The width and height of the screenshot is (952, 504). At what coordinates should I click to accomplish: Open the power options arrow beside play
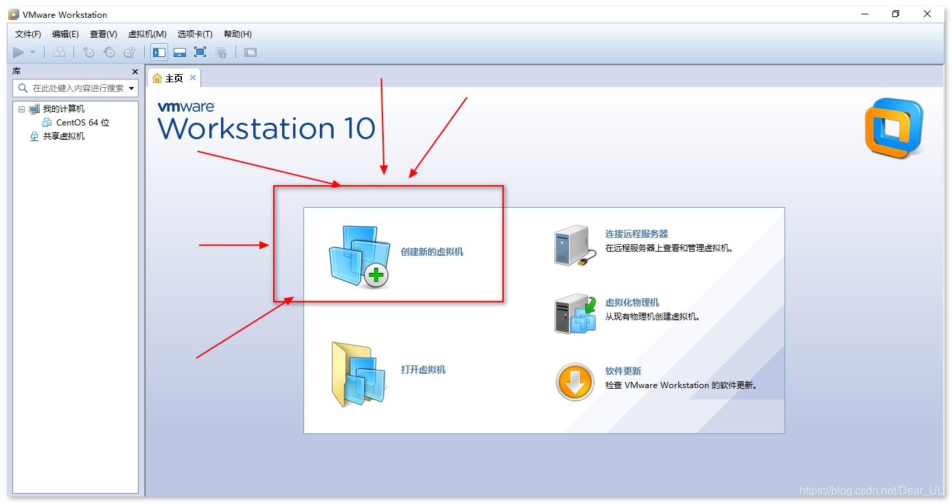(x=32, y=52)
